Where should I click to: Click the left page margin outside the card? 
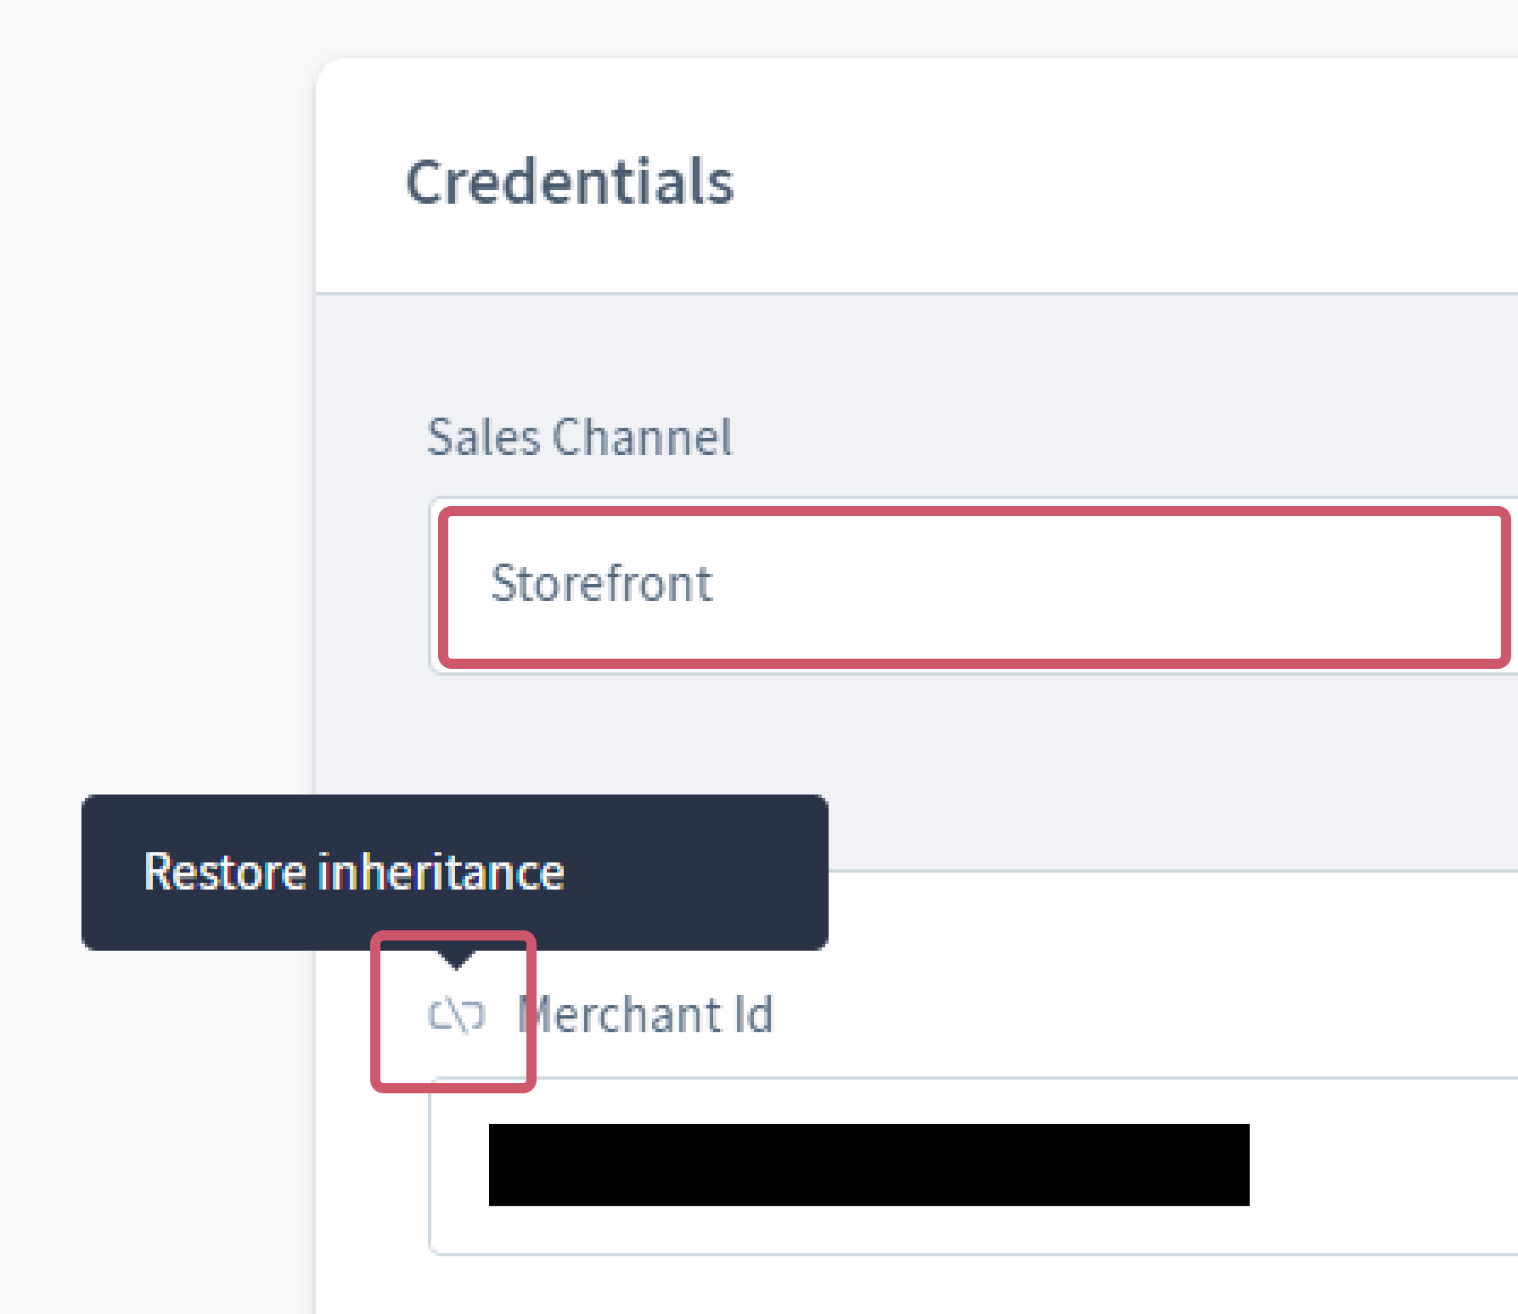(153, 424)
